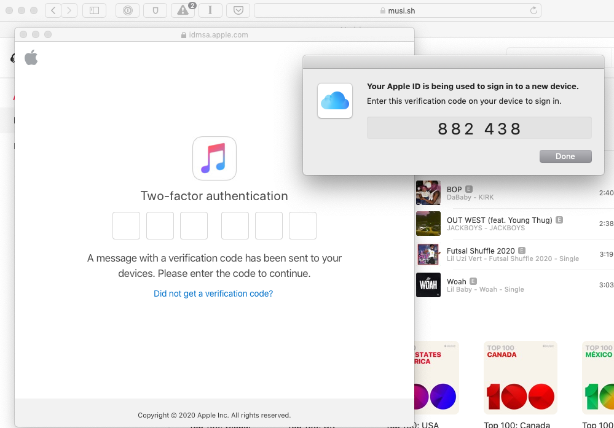Select the Woah track by Lil Baby
Image resolution: width=614 pixels, height=428 pixels.
point(457,282)
